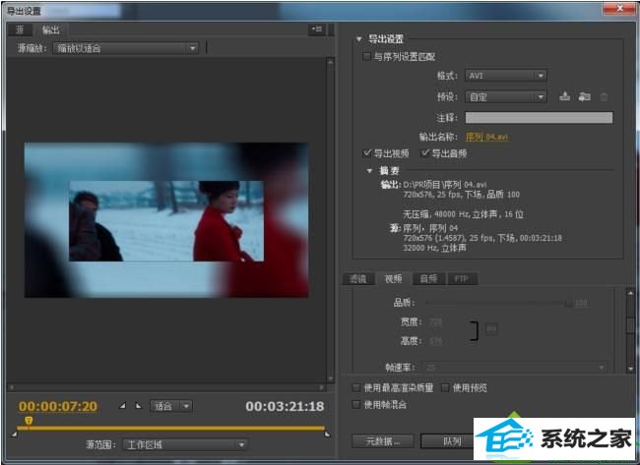Open the filters tab
Image resolution: width=640 pixels, height=465 pixels.
click(357, 279)
